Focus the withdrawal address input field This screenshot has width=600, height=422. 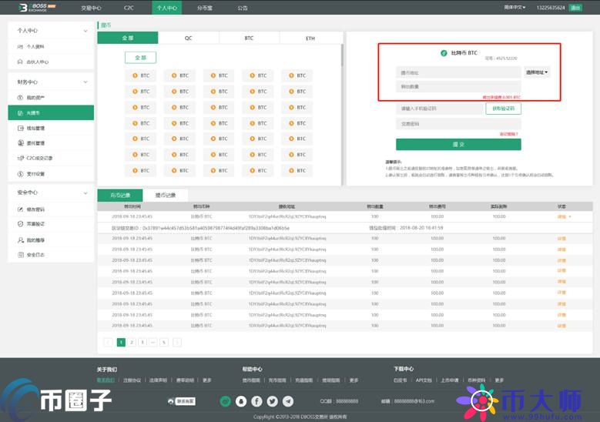tap(458, 72)
